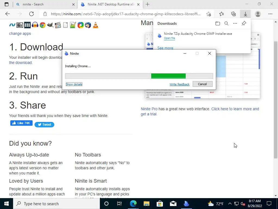Open a new browser tab

[147, 4]
